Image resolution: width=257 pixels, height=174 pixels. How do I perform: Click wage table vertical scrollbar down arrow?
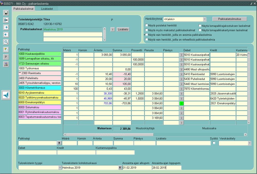(x=249, y=123)
